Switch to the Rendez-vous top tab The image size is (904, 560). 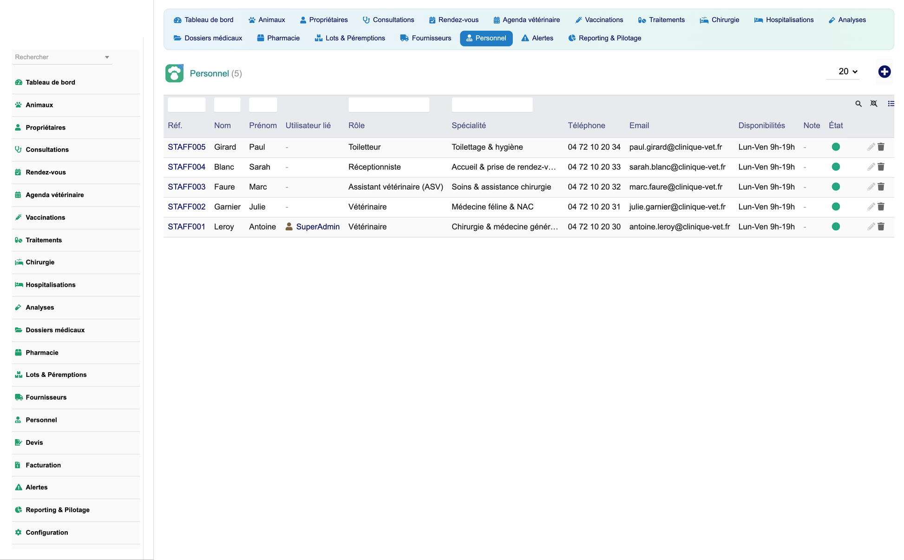[453, 20]
